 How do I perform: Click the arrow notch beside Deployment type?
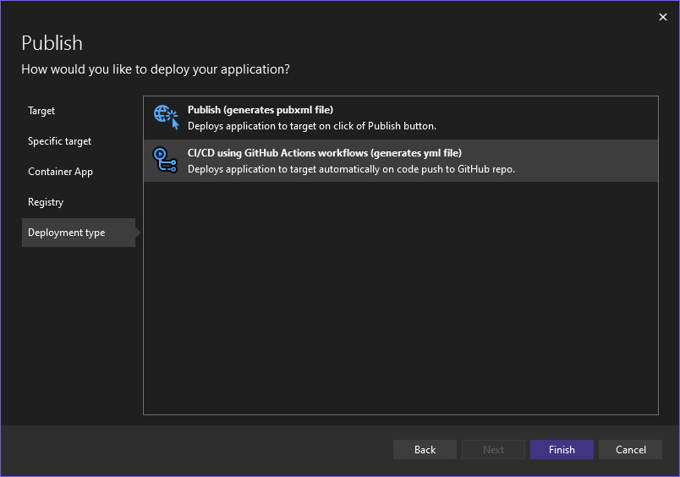(x=139, y=233)
